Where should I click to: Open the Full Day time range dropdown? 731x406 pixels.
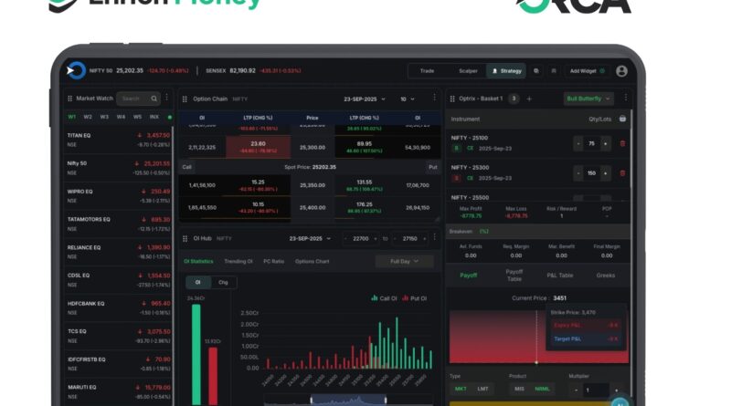click(404, 261)
